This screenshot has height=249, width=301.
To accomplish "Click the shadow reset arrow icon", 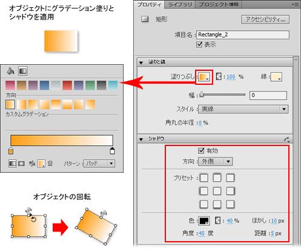I will 287,139.
